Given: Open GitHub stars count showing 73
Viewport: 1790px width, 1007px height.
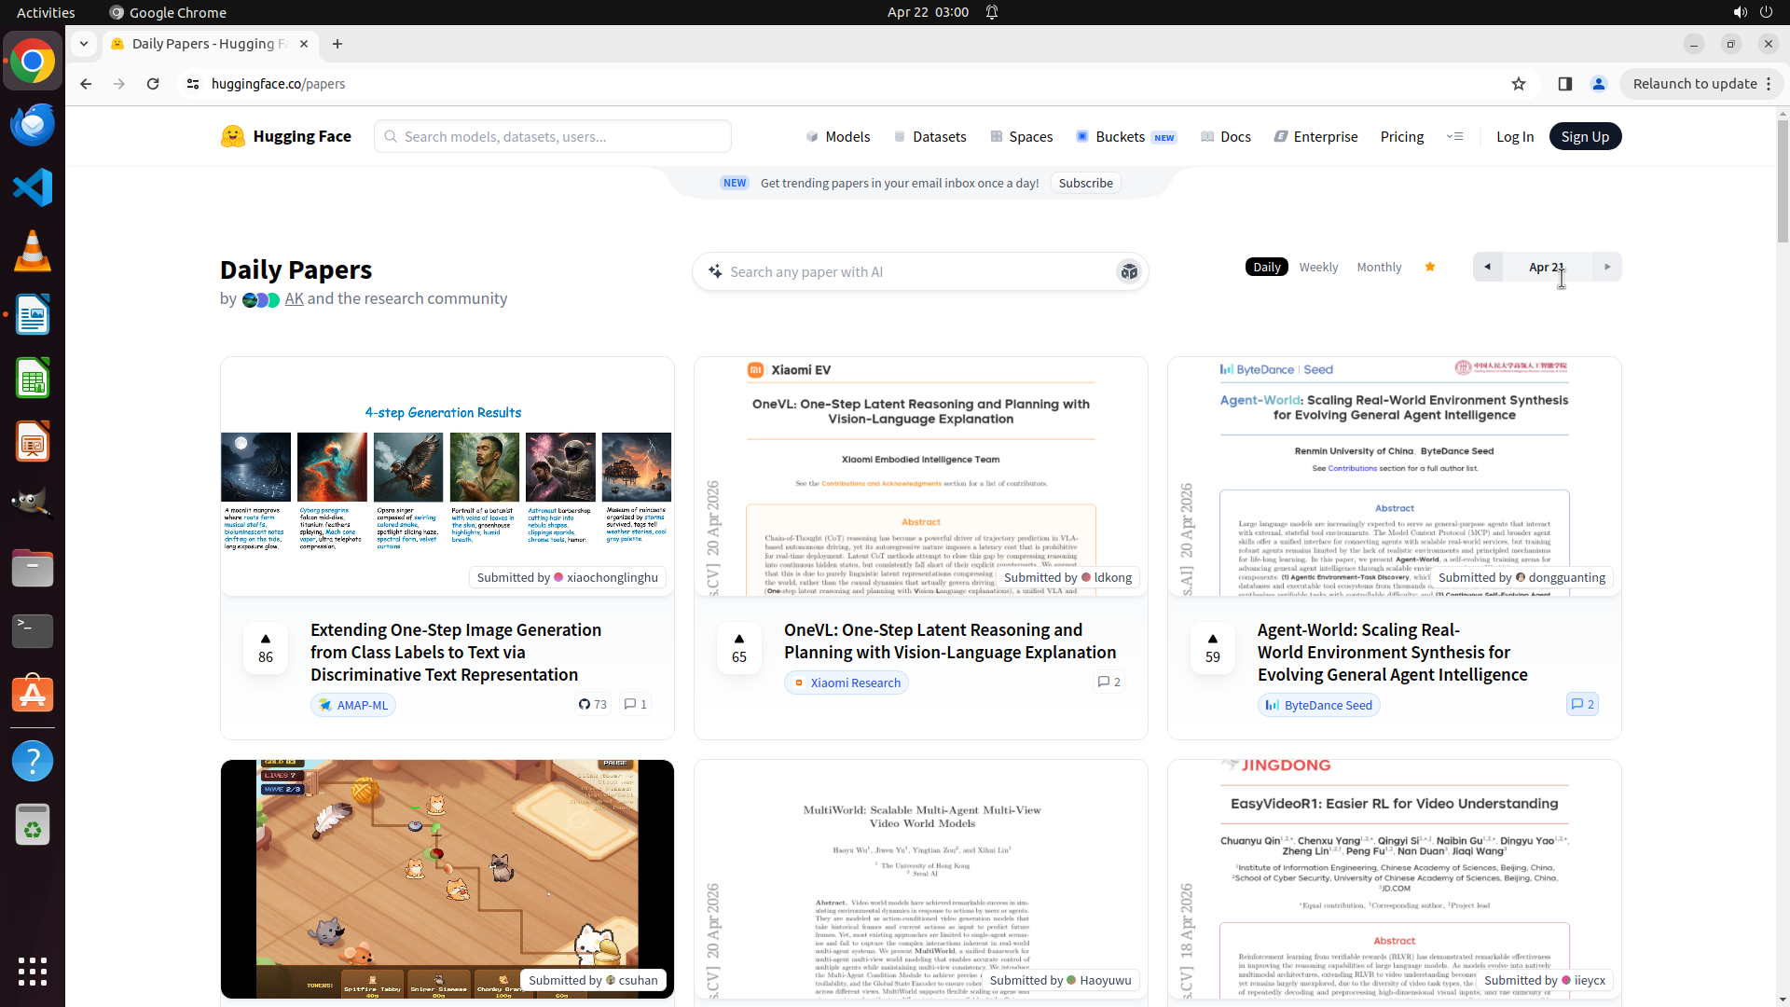Looking at the screenshot, I should point(593,705).
